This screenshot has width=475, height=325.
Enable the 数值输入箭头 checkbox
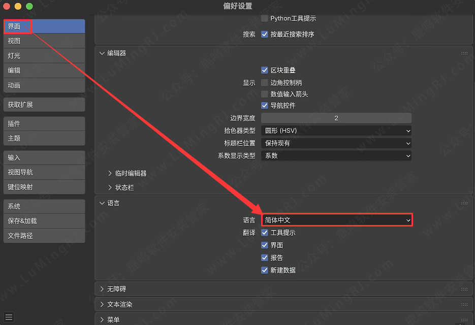(265, 93)
